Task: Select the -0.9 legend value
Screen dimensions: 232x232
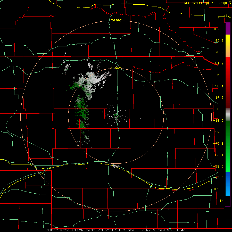Action: point(219,109)
